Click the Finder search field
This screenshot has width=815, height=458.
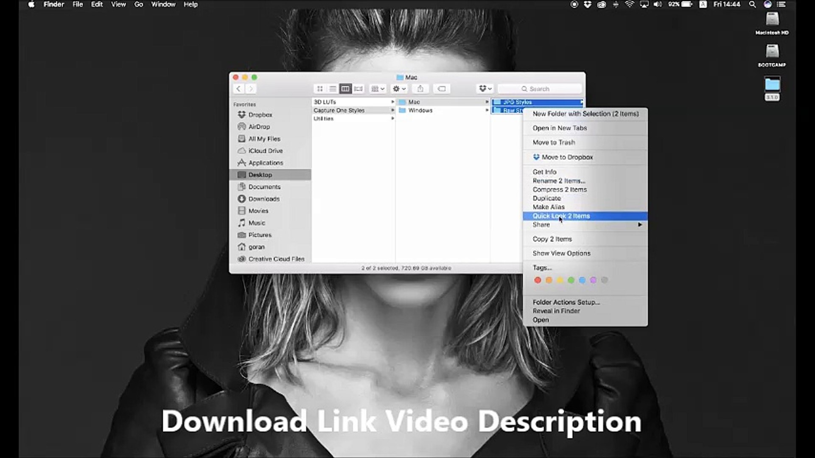(540, 89)
